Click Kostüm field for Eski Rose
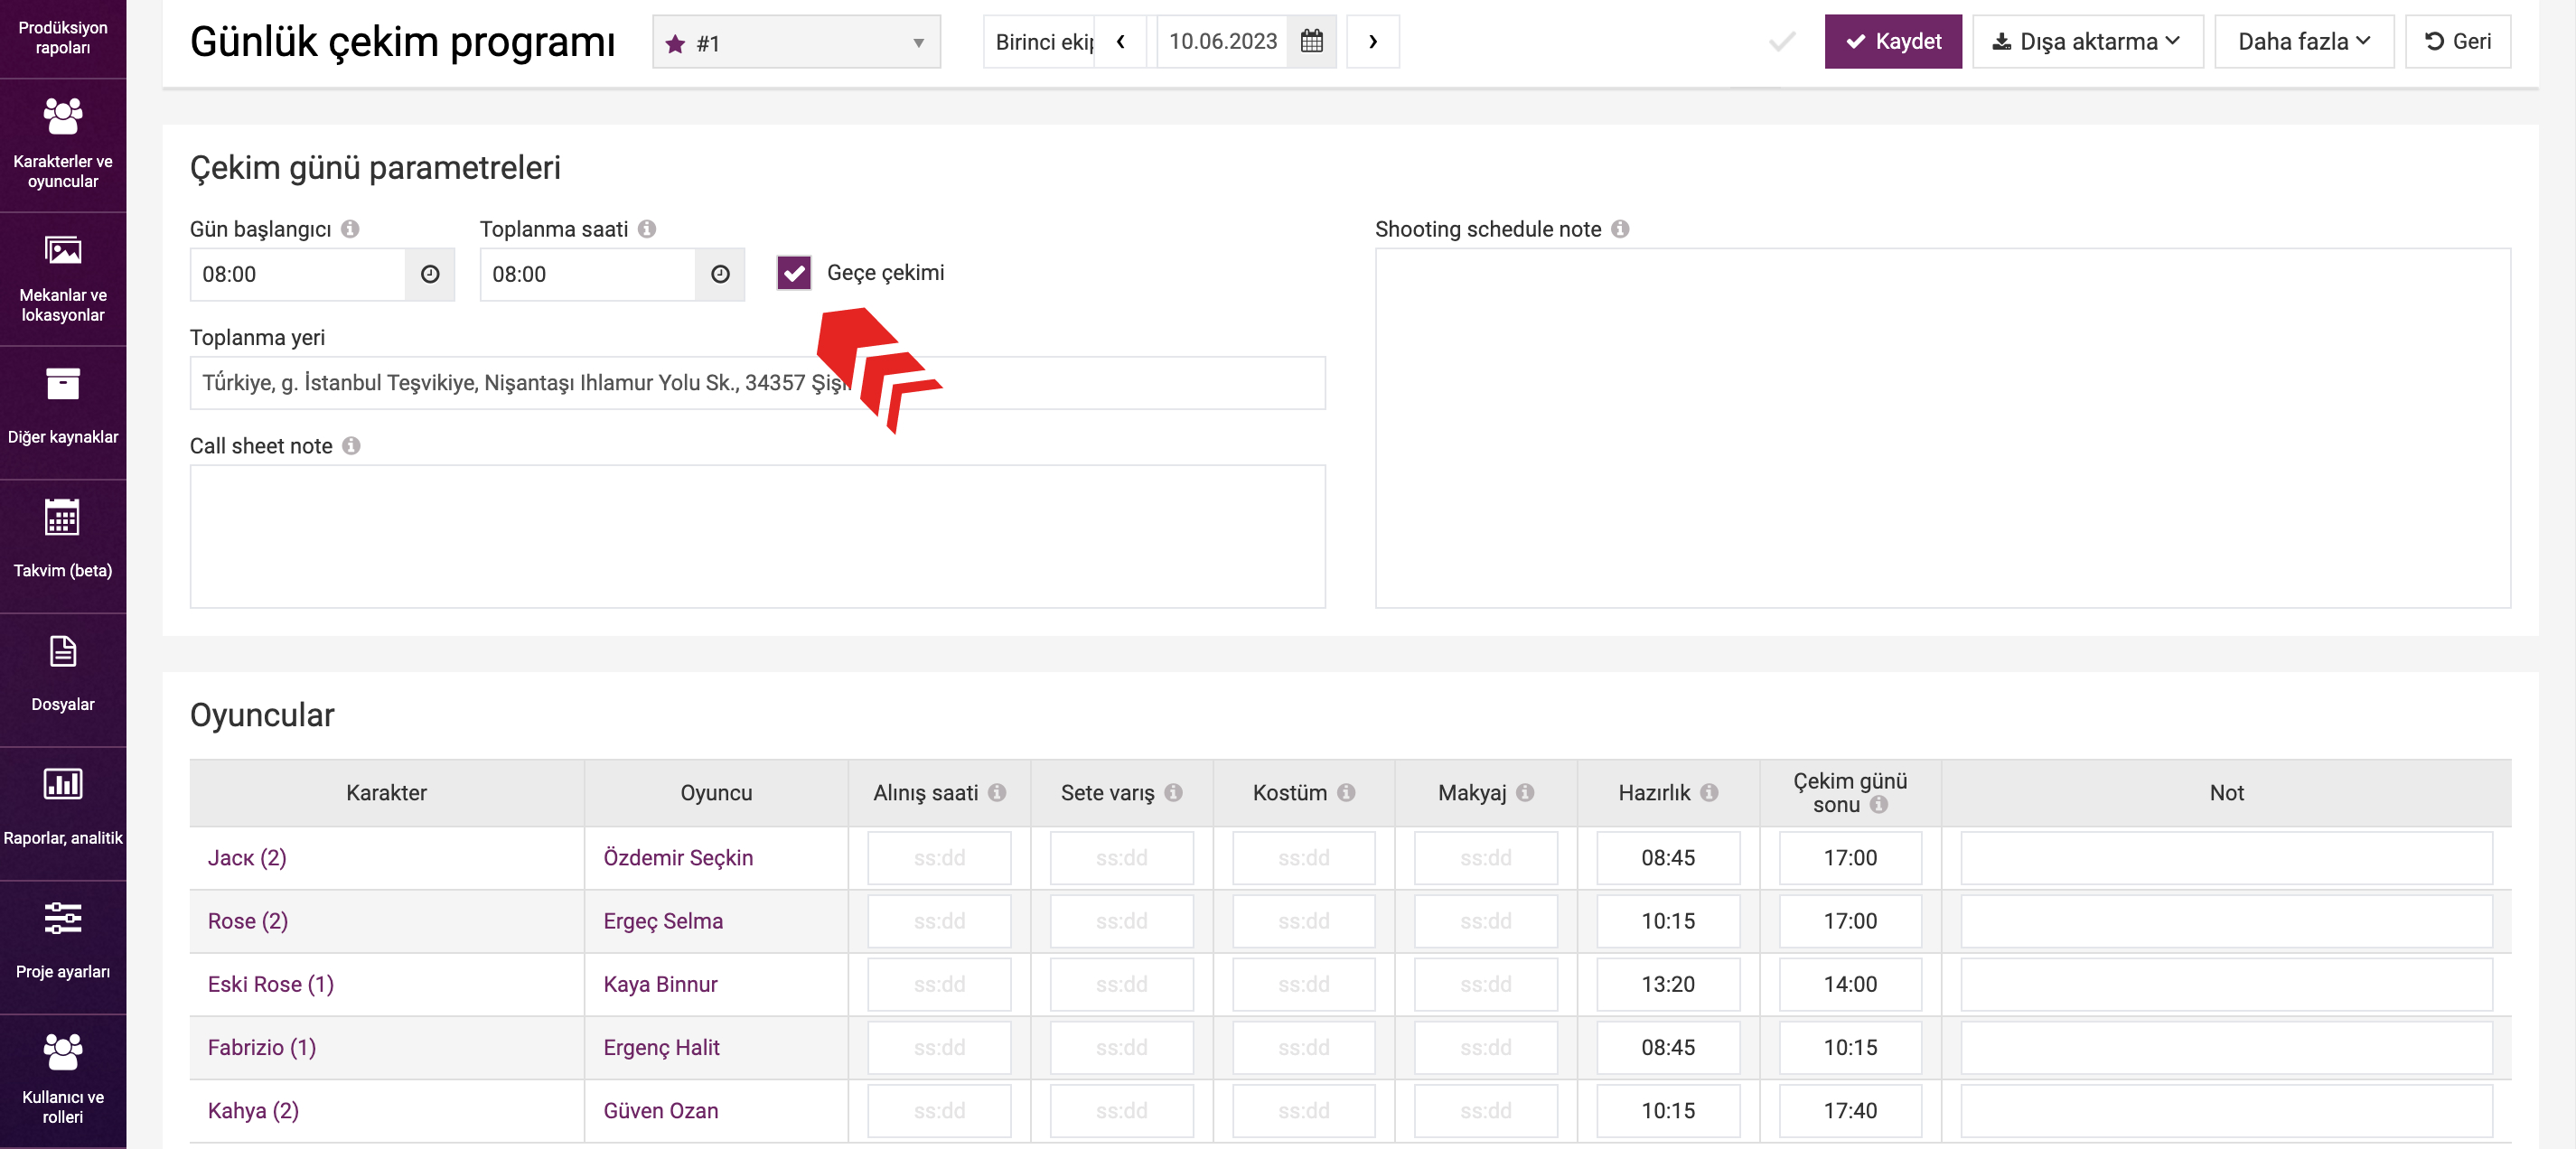 1303,983
